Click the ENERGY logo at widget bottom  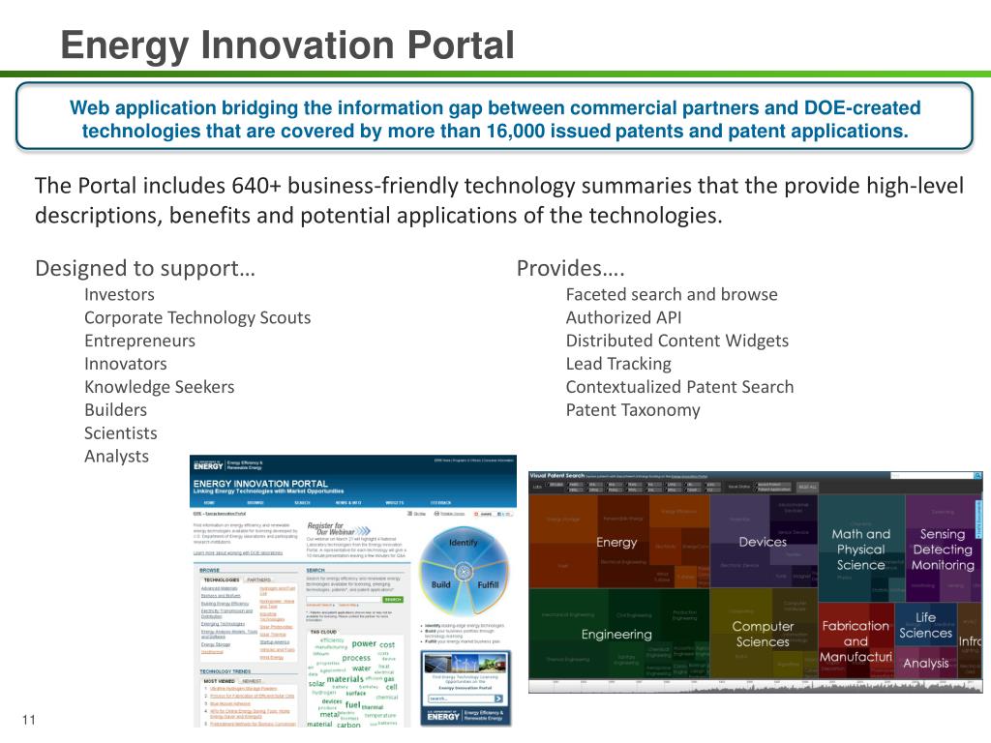click(443, 717)
